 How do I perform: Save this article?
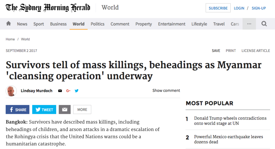(x=216, y=51)
